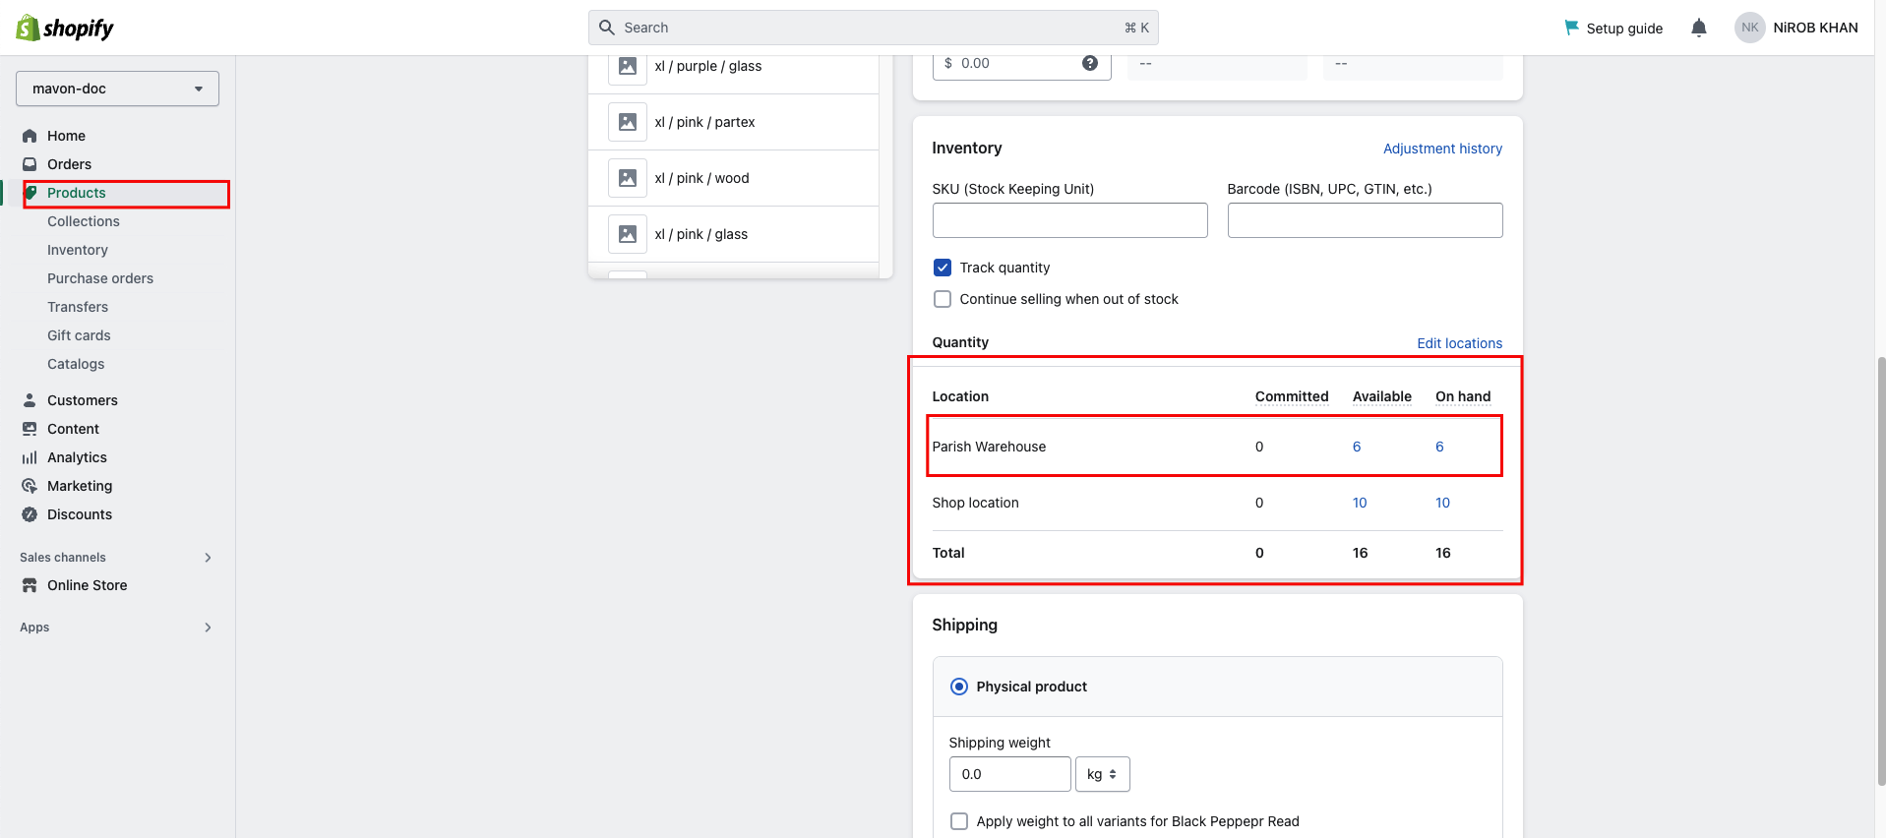Open Marketing in the sidebar
This screenshot has height=838, width=1886.
pos(80,486)
